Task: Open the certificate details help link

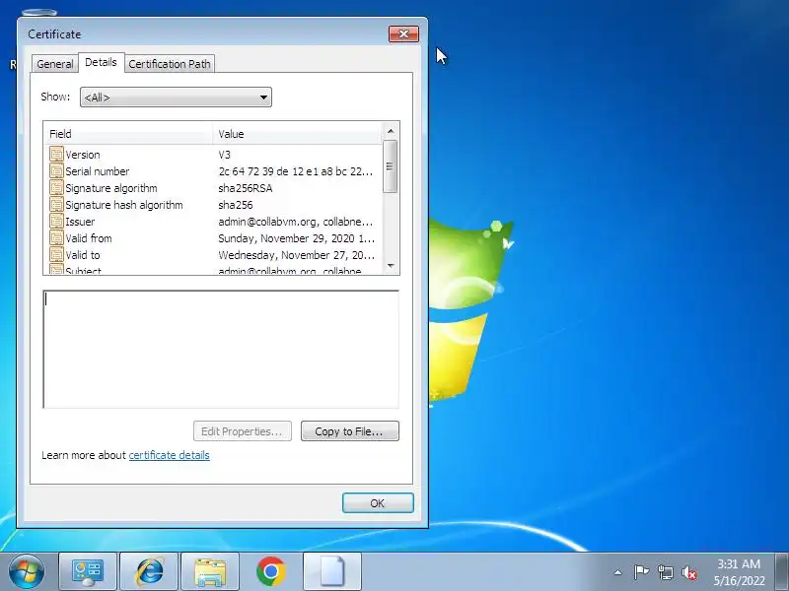Action: coord(169,455)
